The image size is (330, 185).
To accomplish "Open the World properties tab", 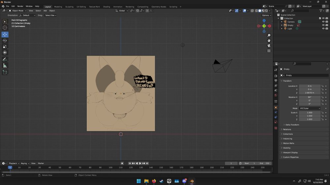I will pyautogui.click(x=276, y=95).
